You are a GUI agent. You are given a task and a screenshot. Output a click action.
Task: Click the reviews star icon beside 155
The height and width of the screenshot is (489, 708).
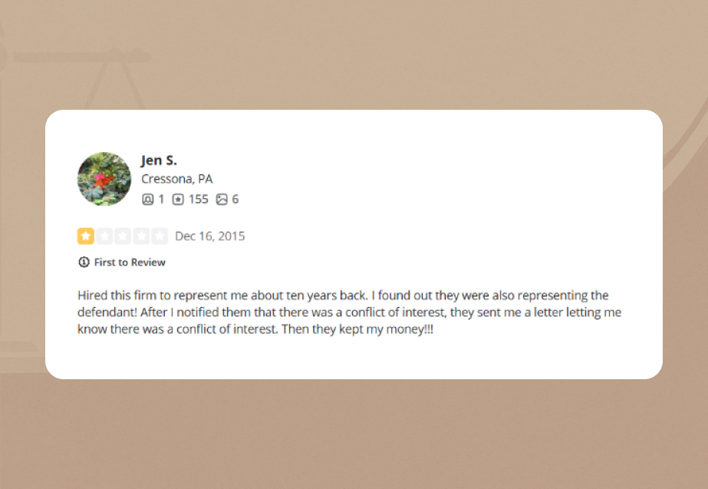[x=178, y=200]
